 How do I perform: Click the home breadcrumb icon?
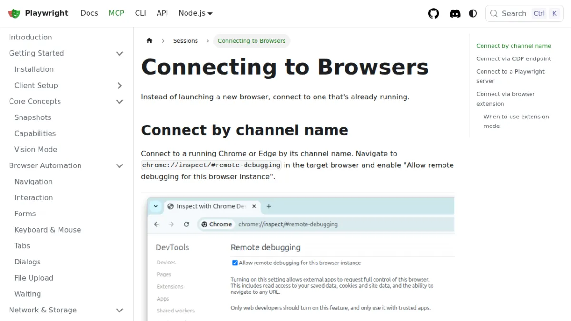(149, 41)
